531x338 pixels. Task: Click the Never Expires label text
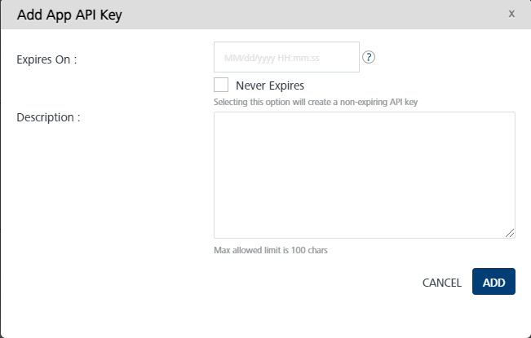(269, 85)
